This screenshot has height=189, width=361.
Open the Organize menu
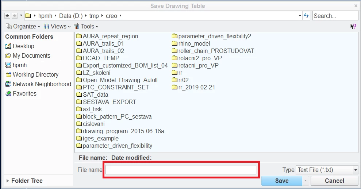[23, 27]
